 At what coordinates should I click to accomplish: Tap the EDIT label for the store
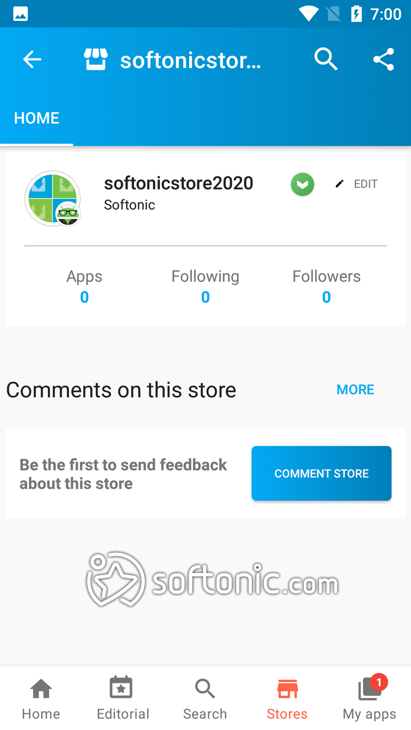[x=365, y=184]
